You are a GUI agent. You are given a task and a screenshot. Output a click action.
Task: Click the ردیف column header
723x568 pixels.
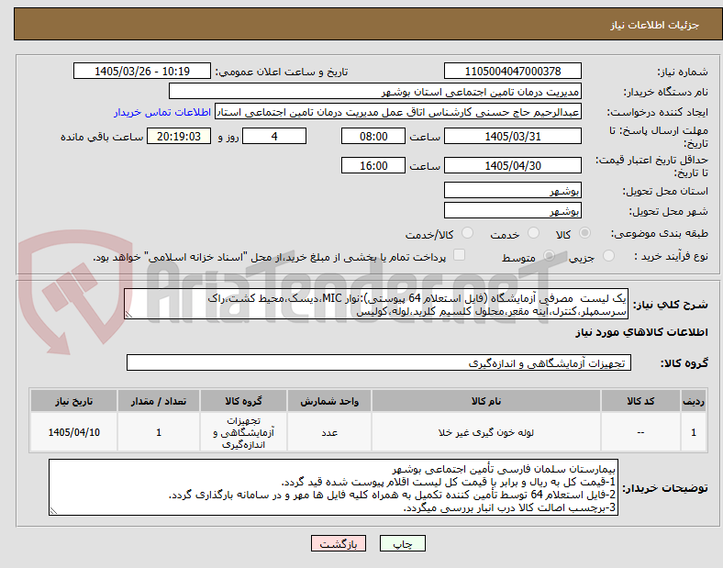[x=694, y=401]
